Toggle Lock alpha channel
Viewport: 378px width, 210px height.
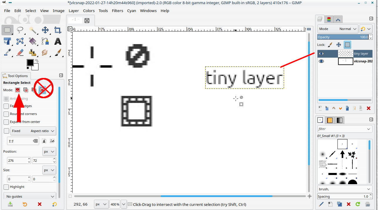coord(347,45)
